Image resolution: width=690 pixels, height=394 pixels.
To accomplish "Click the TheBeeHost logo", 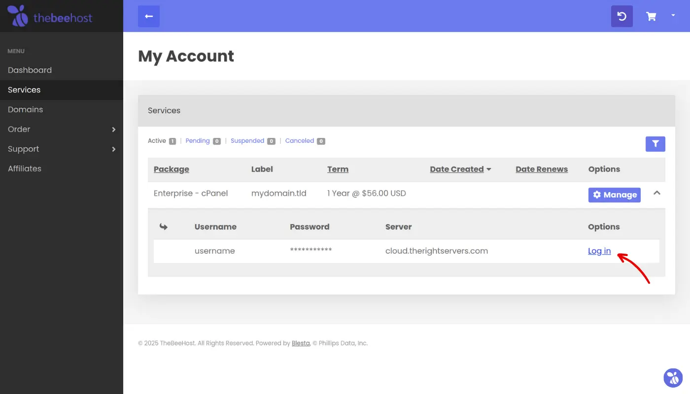I will (x=50, y=16).
